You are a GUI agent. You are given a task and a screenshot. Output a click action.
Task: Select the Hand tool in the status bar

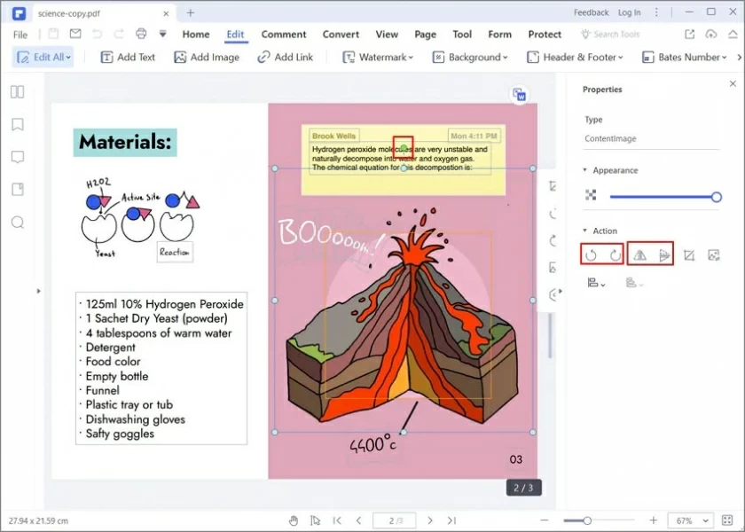tap(293, 521)
